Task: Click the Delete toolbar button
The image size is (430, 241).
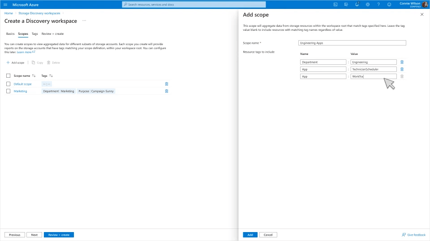Action: pos(53,62)
